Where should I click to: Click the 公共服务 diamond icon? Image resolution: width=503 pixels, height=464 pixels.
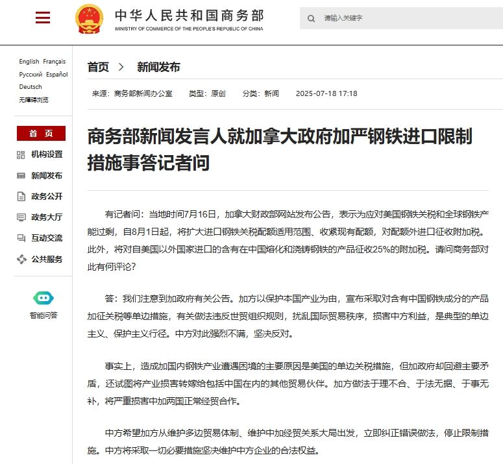[x=21, y=259]
